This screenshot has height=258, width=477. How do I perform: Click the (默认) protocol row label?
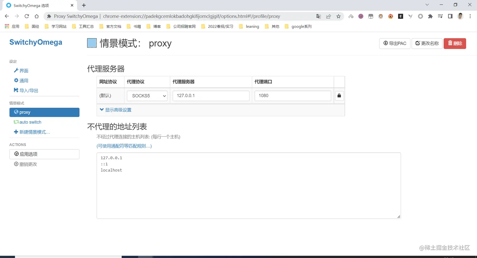point(105,96)
